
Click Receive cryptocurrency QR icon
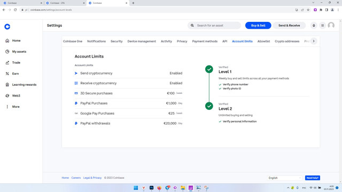(x=76, y=83)
